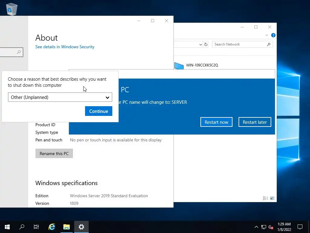This screenshot has width=310, height=233.
Task: Click the Windows specifications heading
Action: [x=66, y=183]
